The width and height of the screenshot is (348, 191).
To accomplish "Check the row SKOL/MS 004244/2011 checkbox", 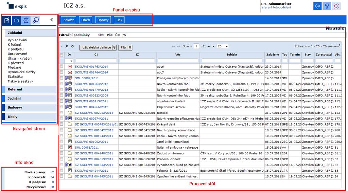I will (x=62, y=170).
